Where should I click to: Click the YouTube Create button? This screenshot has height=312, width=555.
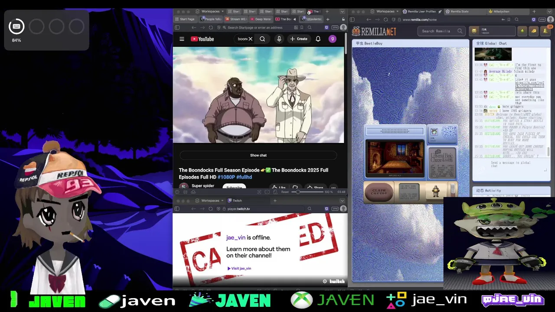(299, 39)
